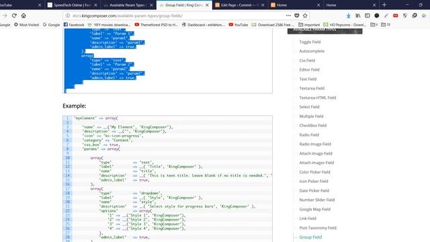Open Post Taxonomy Field in sidebar
Screen dimensions: 430x242
[x=318, y=228]
